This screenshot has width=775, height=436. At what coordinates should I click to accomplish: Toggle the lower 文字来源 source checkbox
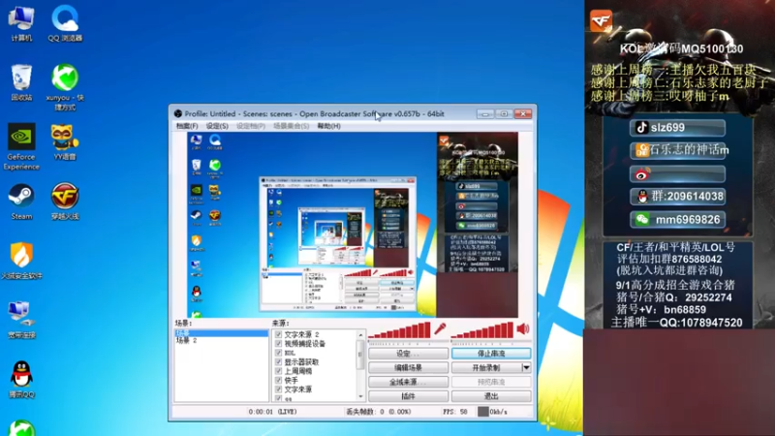[278, 389]
